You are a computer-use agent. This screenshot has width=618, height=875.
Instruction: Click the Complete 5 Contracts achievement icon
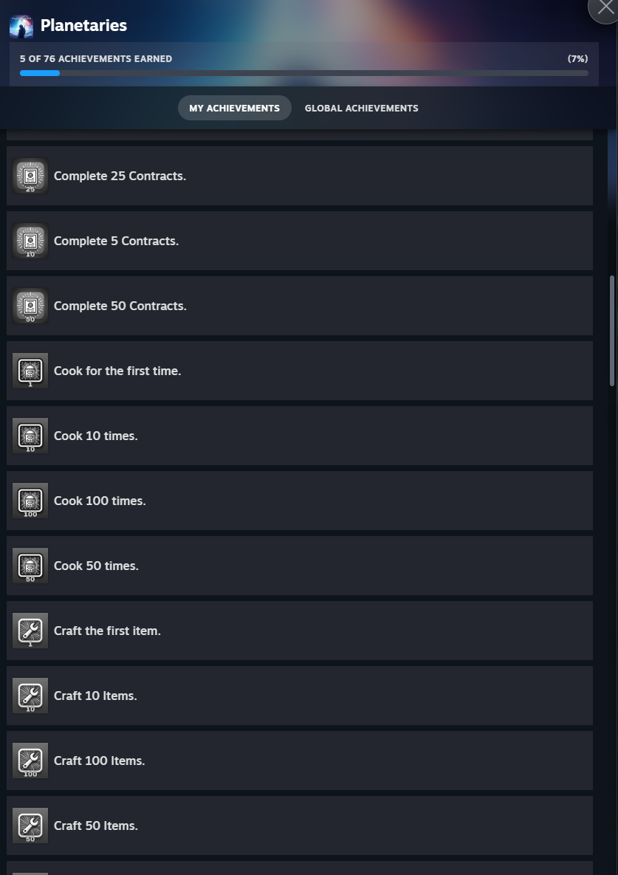(30, 241)
